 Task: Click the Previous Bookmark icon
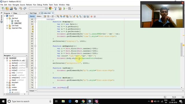click(x=74, y=16)
